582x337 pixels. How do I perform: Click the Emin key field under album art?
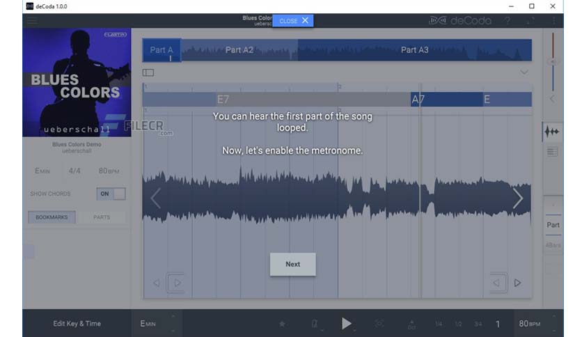point(42,171)
